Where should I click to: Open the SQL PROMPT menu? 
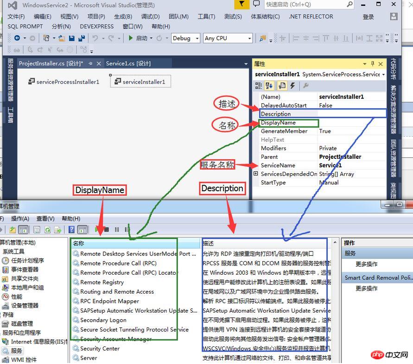tap(25, 26)
